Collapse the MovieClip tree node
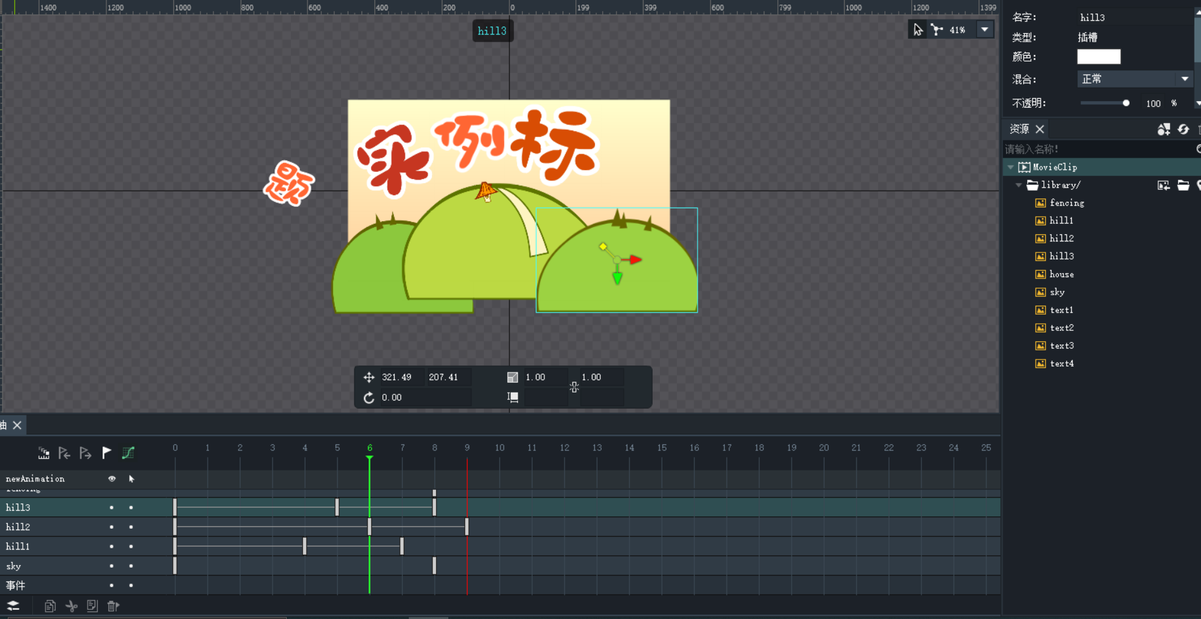Image resolution: width=1201 pixels, height=619 pixels. [x=1010, y=167]
